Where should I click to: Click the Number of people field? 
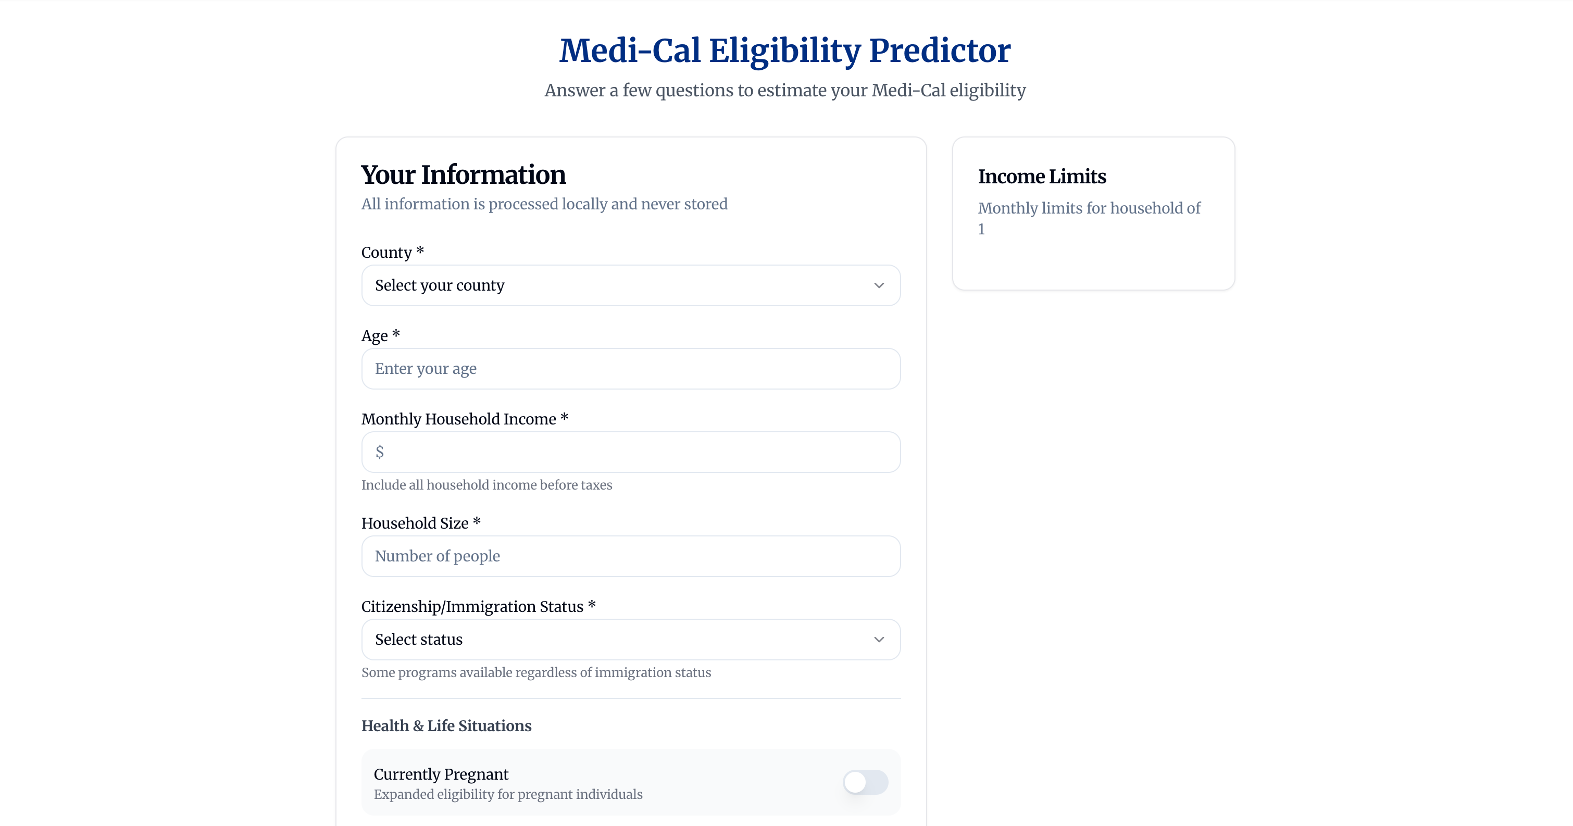(630, 556)
